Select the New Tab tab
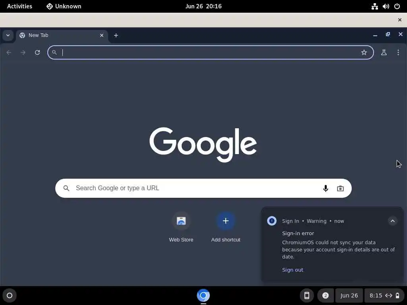This screenshot has height=305, width=407. pos(62,35)
